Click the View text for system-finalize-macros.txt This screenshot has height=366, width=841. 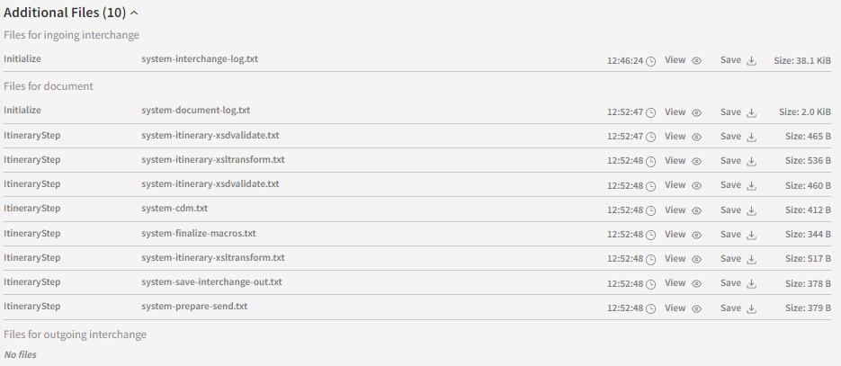tap(675, 234)
